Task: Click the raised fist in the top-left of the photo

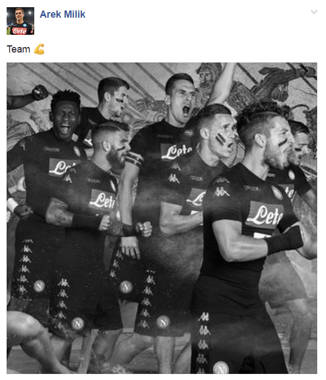Action: pyautogui.click(x=40, y=92)
